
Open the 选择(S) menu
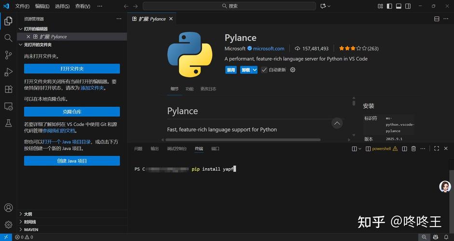[x=62, y=6]
